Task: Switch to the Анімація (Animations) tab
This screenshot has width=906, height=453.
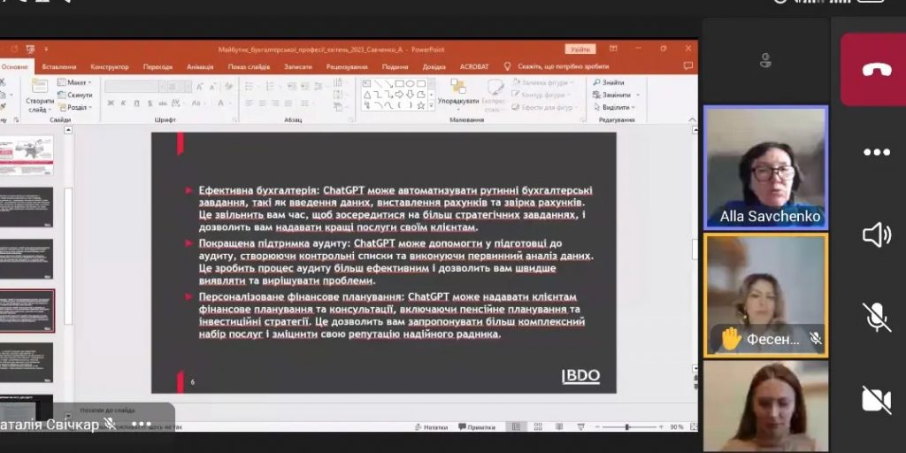Action: coord(200,66)
